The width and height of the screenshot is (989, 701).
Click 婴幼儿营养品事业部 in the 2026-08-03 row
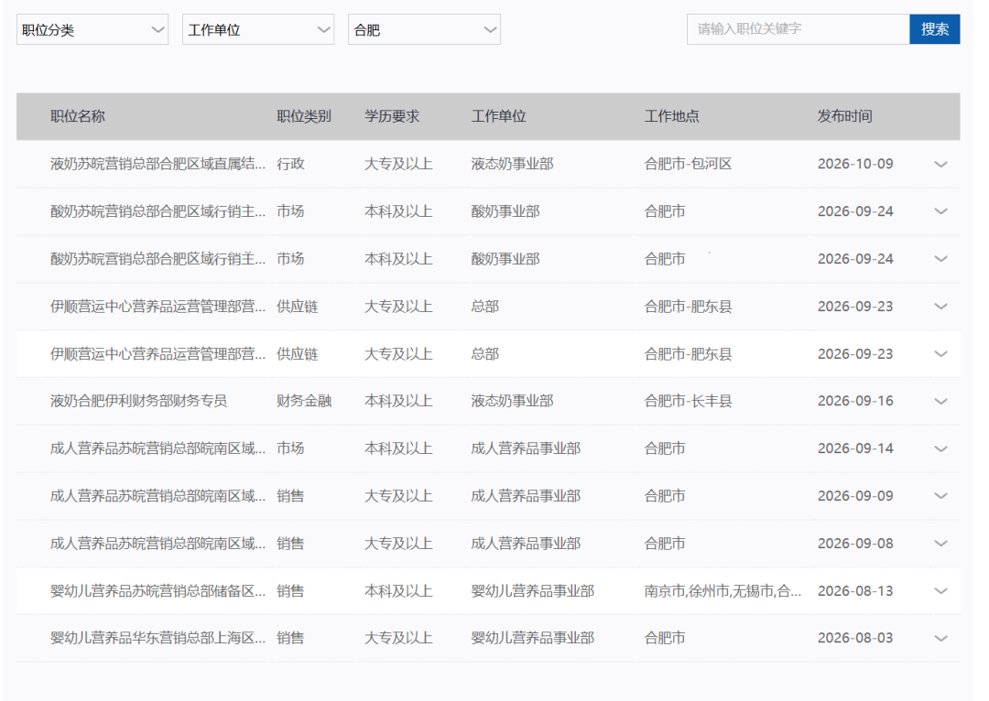coord(533,638)
